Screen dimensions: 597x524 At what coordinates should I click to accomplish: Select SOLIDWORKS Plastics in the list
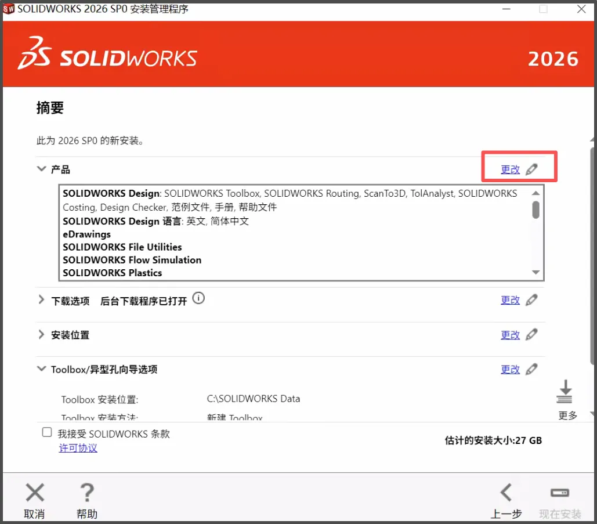tap(113, 273)
